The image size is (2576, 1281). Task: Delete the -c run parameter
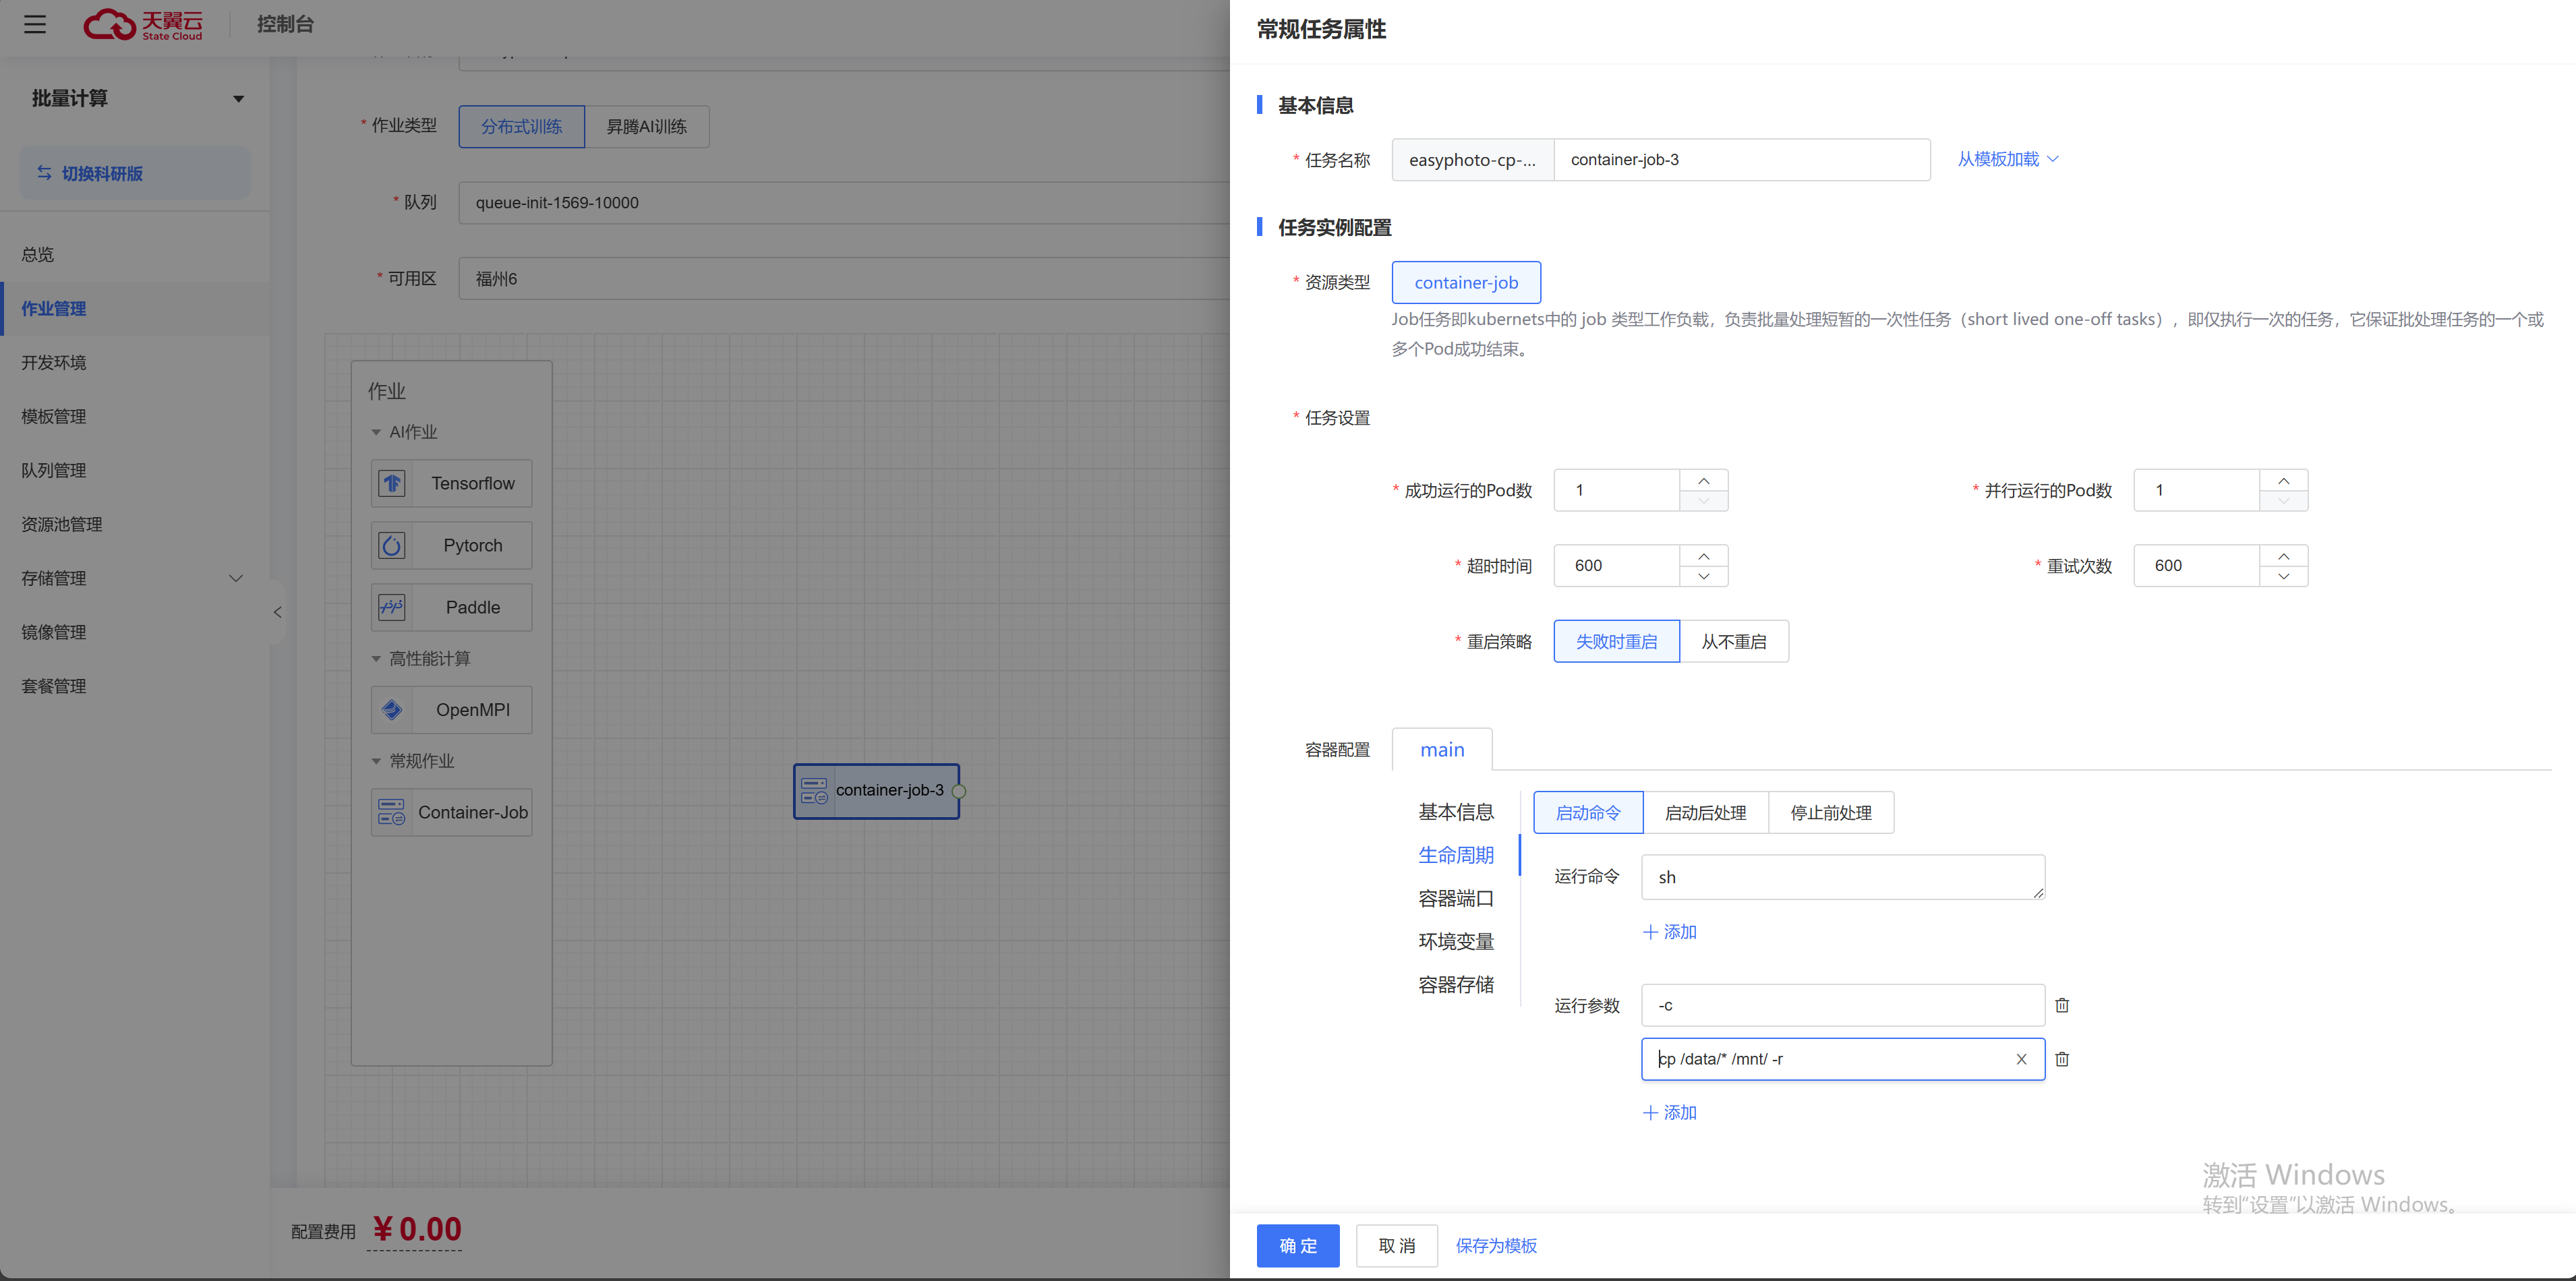tap(2062, 1006)
